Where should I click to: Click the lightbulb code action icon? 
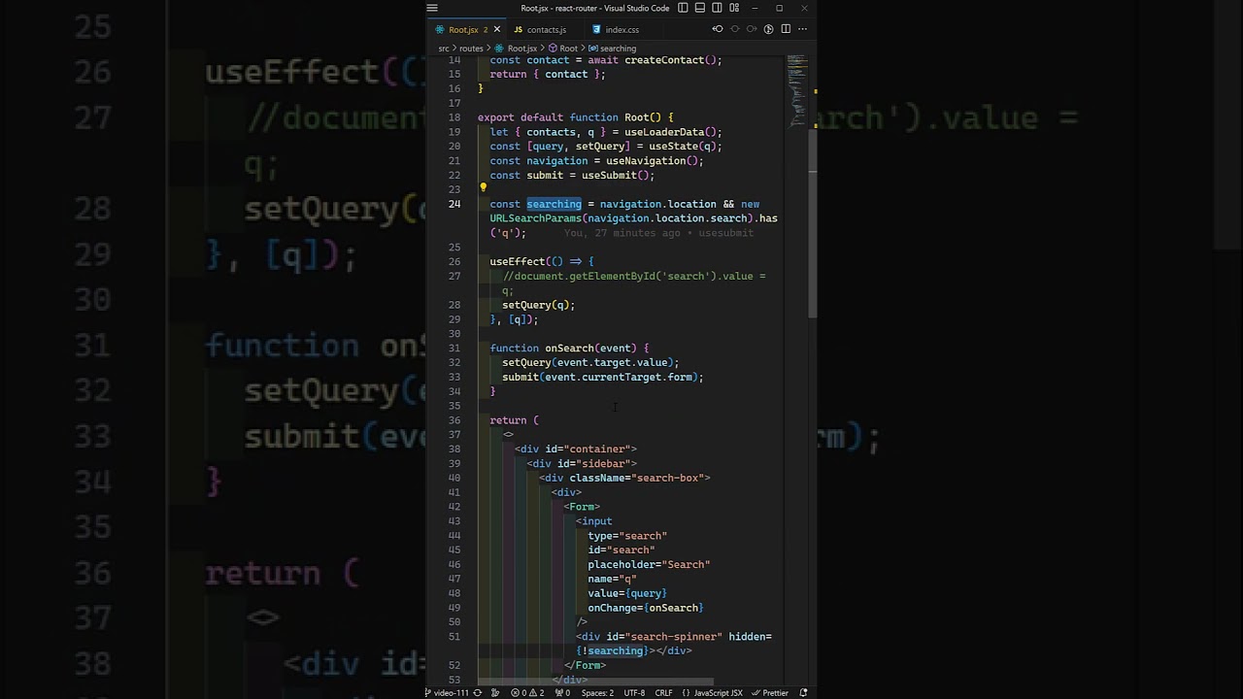tap(483, 189)
